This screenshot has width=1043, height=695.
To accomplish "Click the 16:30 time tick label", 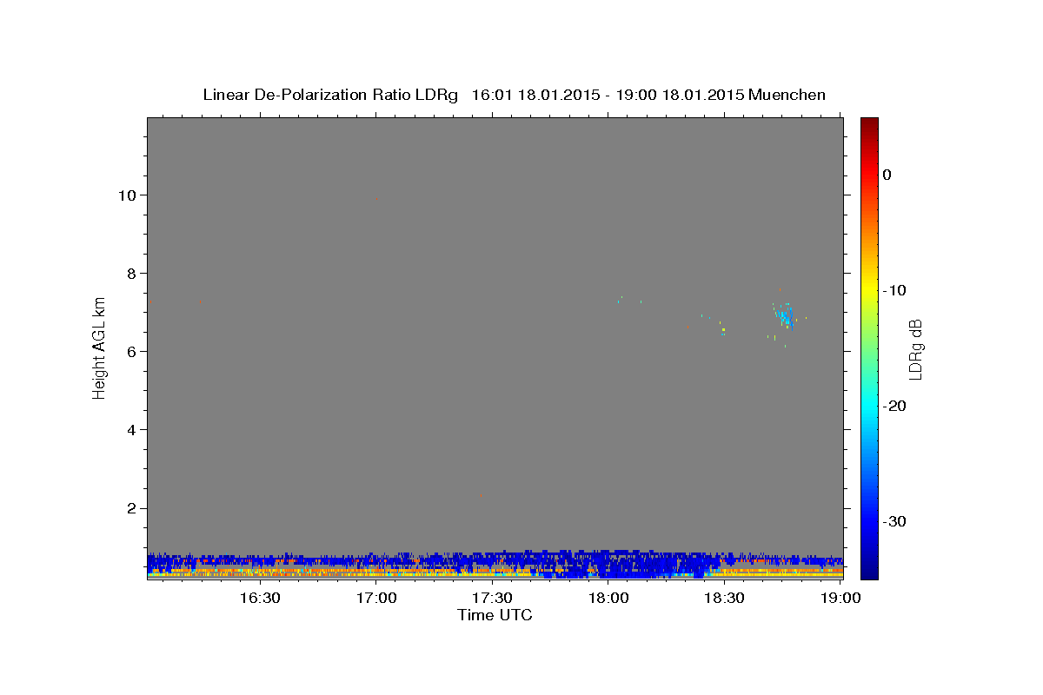I will point(260,598).
